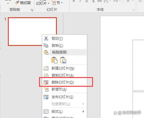Screen dimensions: 144x118
Task: Click the lower placeholder on the slide
Action: click(138, 105)
